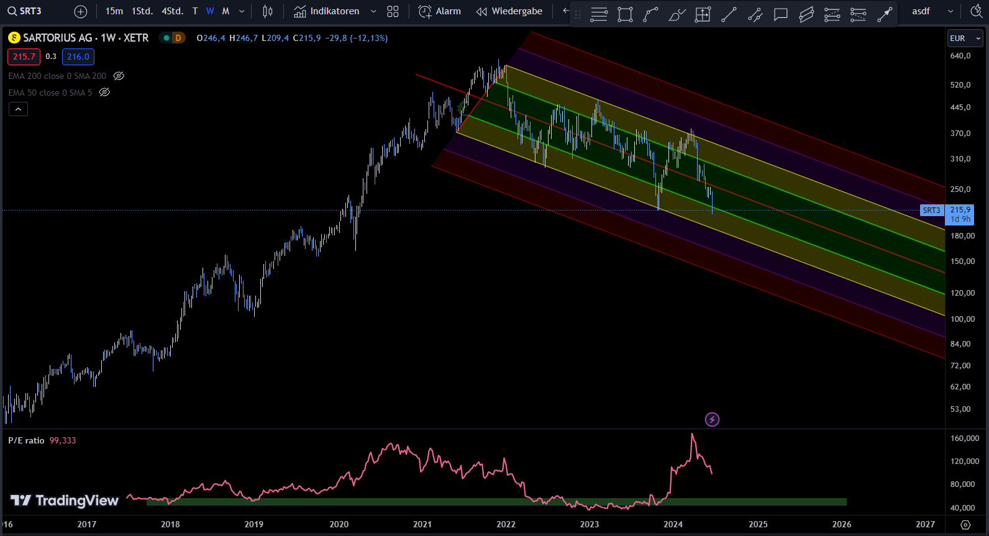Click the undo arrow in toolbar

click(565, 11)
